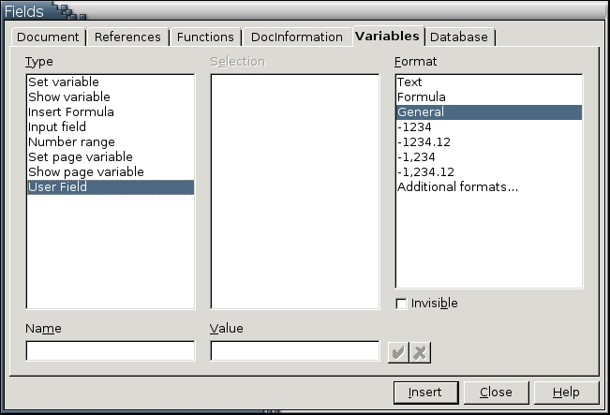Focus the Value text field
610x415 pixels.
tap(294, 351)
